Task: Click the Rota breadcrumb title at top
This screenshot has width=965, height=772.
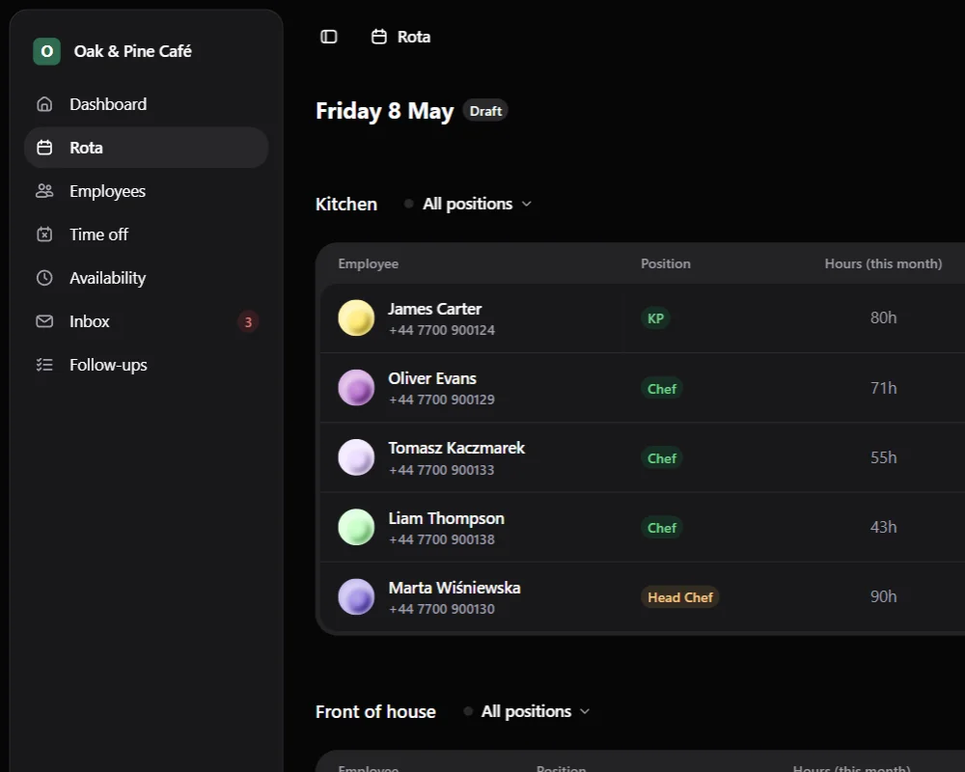Action: 414,37
